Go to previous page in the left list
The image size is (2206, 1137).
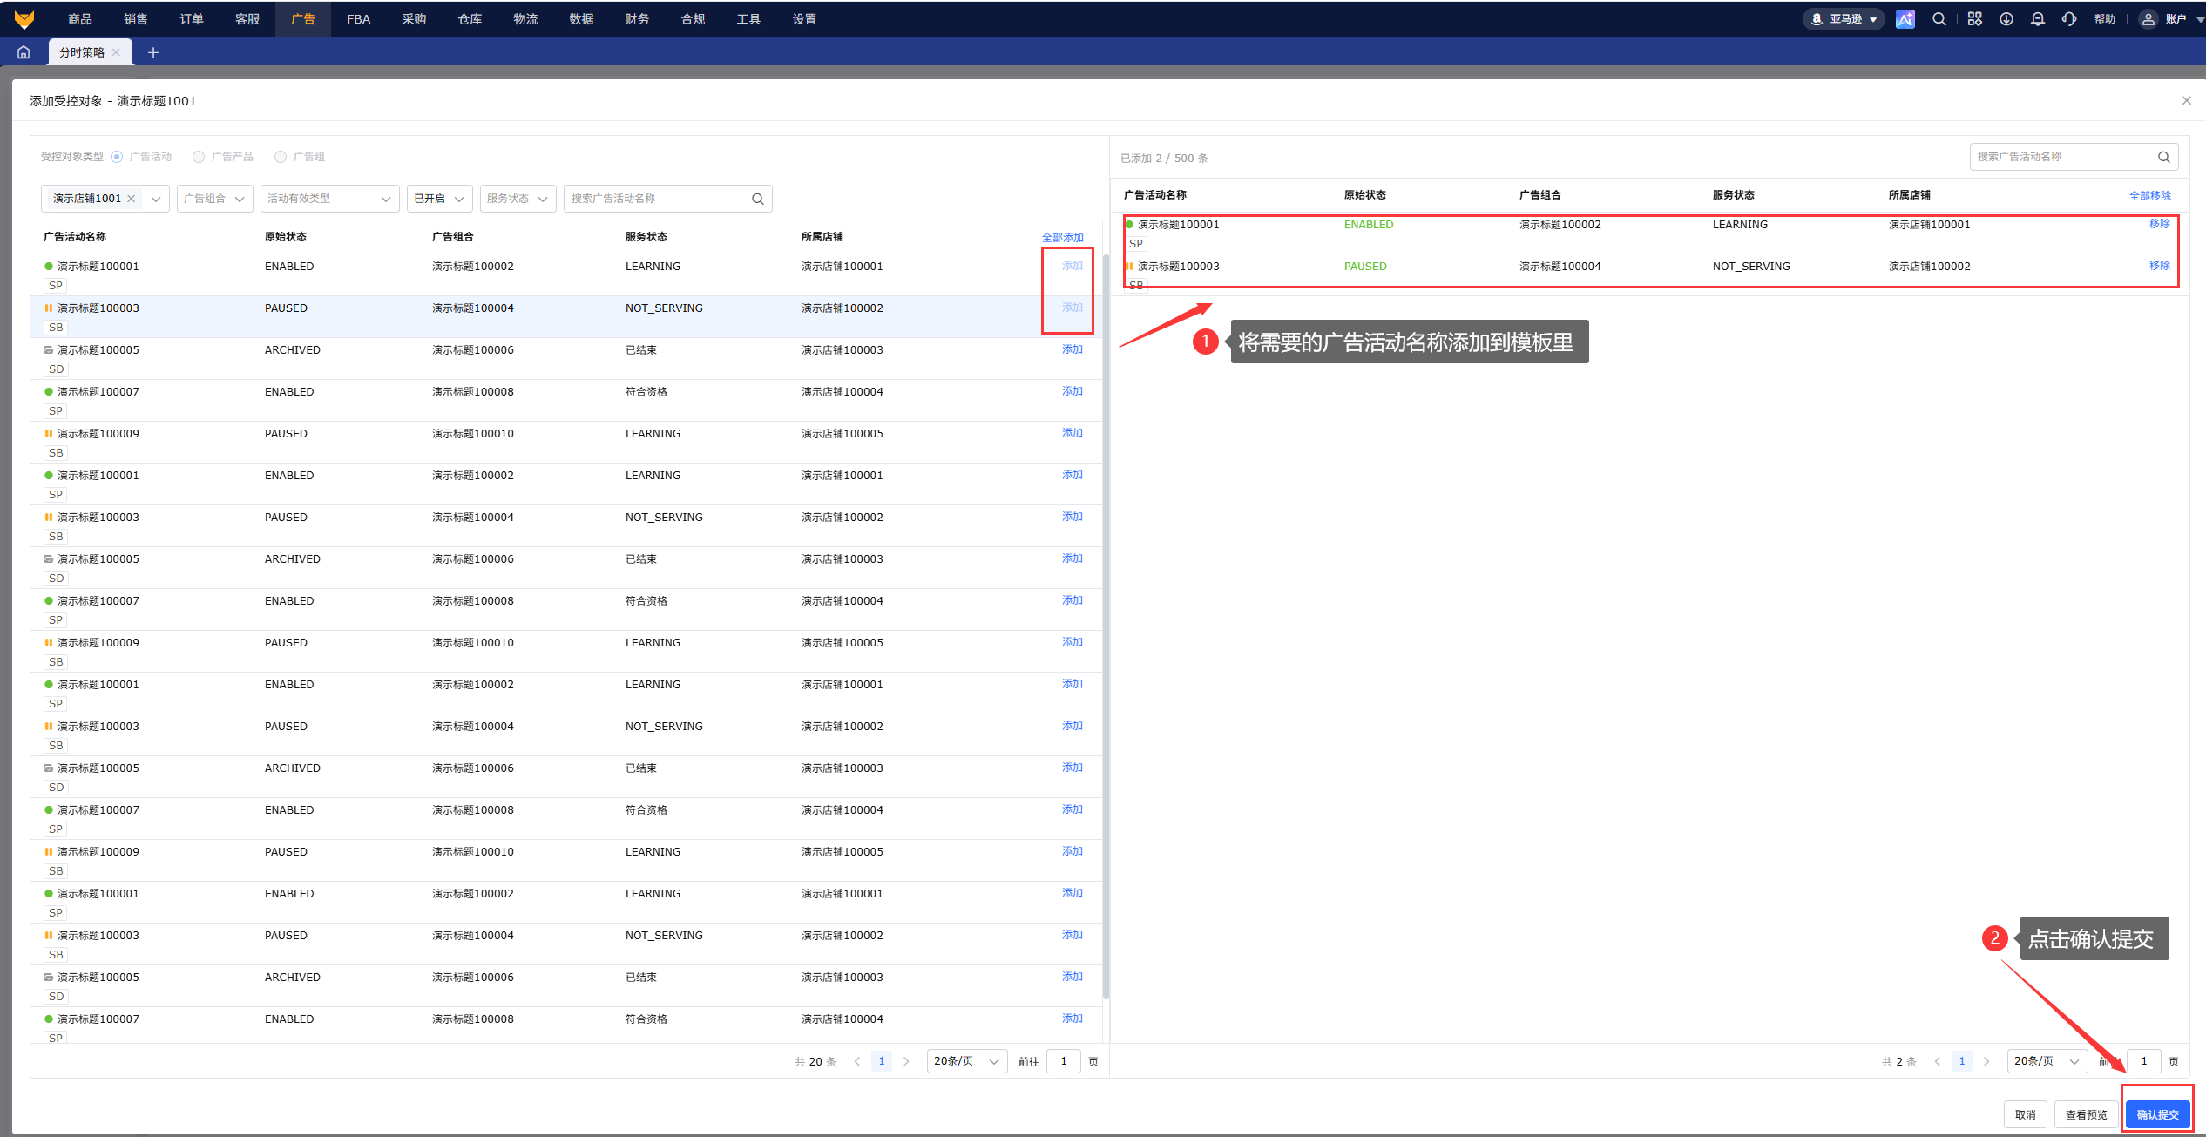857,1061
